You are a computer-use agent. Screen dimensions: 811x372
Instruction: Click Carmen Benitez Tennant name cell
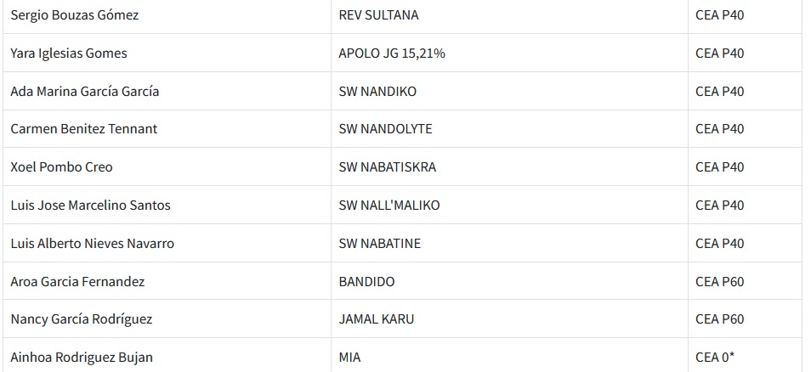click(x=84, y=129)
